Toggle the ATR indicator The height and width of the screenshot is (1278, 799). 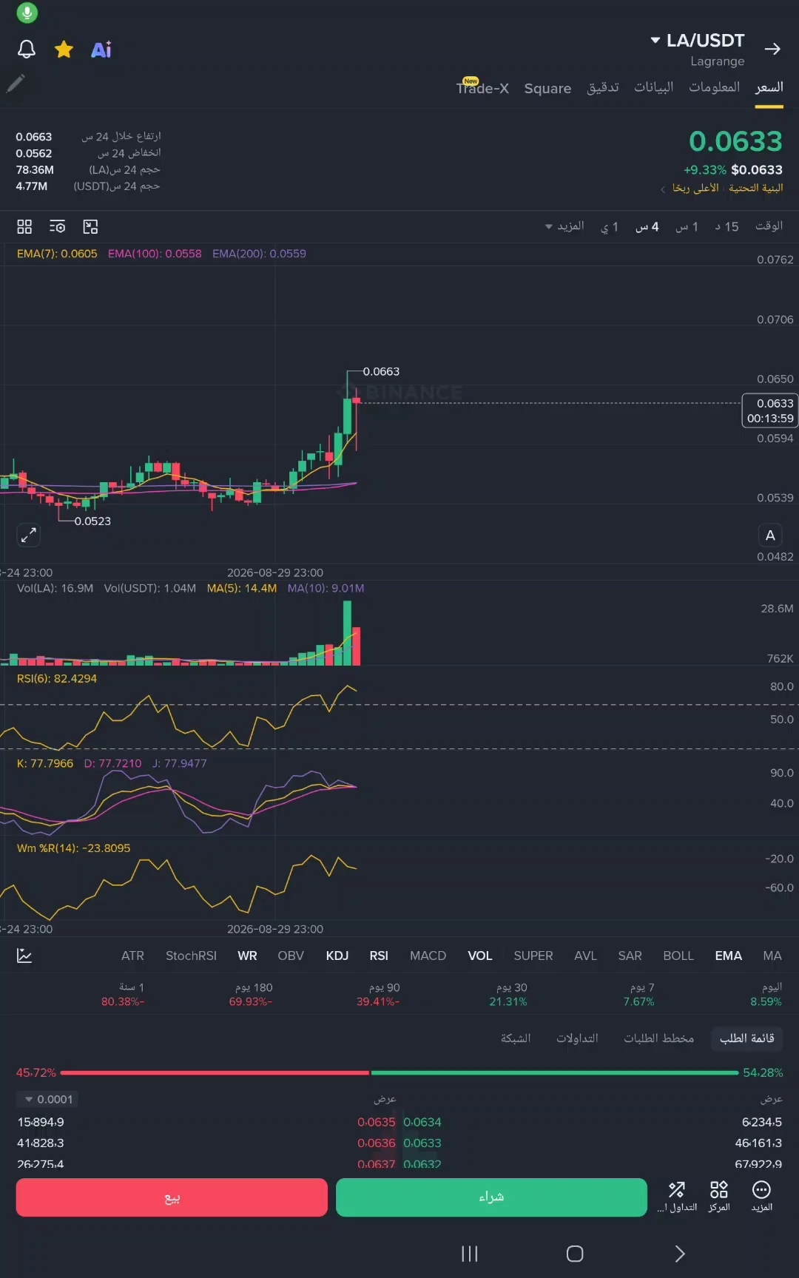point(132,956)
